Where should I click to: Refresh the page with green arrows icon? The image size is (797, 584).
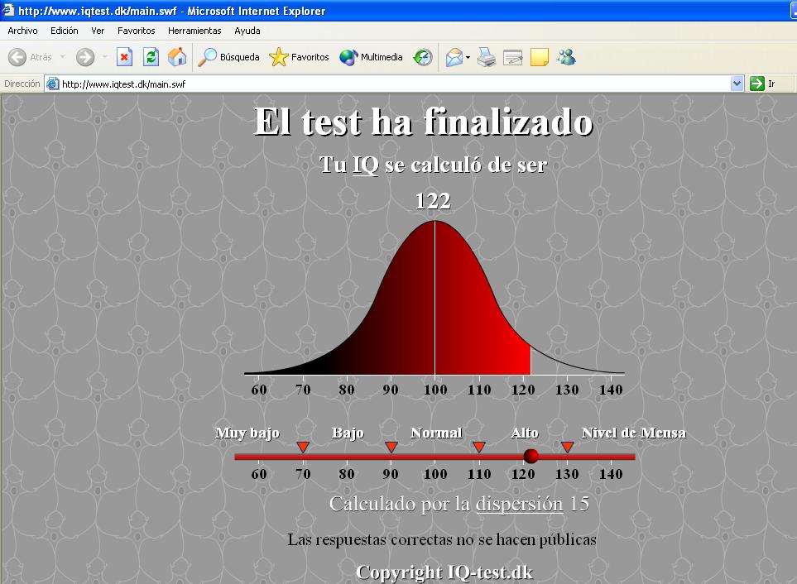pos(151,57)
